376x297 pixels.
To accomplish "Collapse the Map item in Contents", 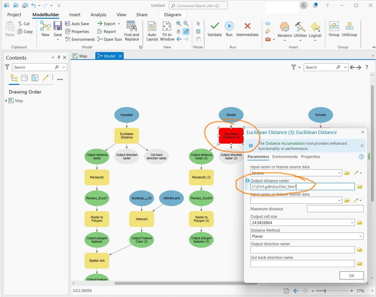I will pos(6,101).
